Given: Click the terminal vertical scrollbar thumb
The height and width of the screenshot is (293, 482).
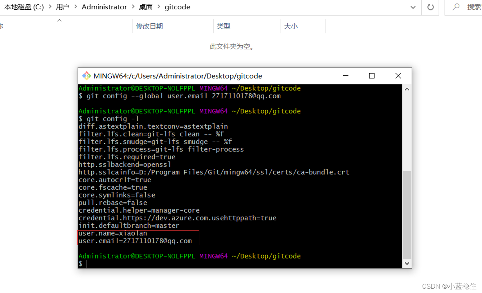Looking at the screenshot, I should (407, 215).
